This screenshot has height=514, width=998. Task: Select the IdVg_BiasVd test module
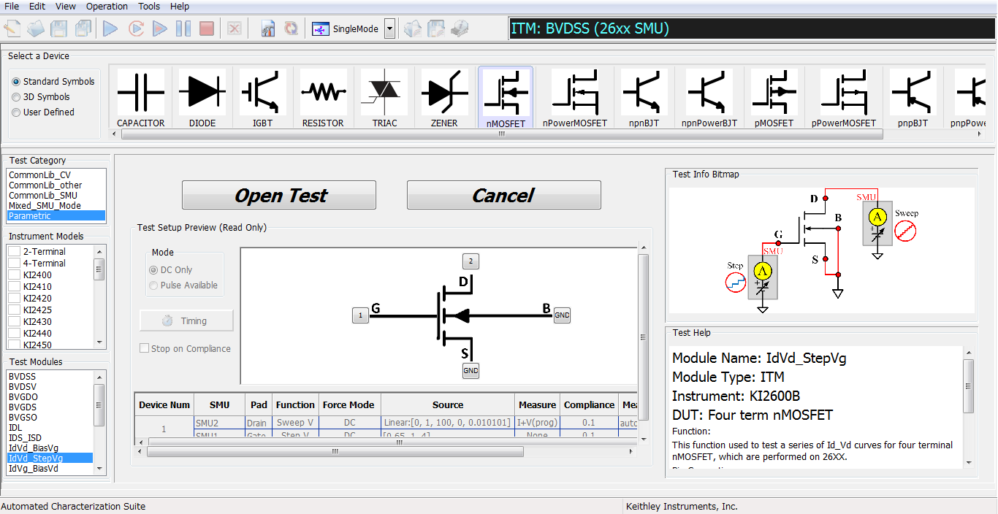tap(34, 469)
